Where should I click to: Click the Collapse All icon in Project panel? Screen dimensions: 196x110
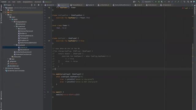point(35,5)
